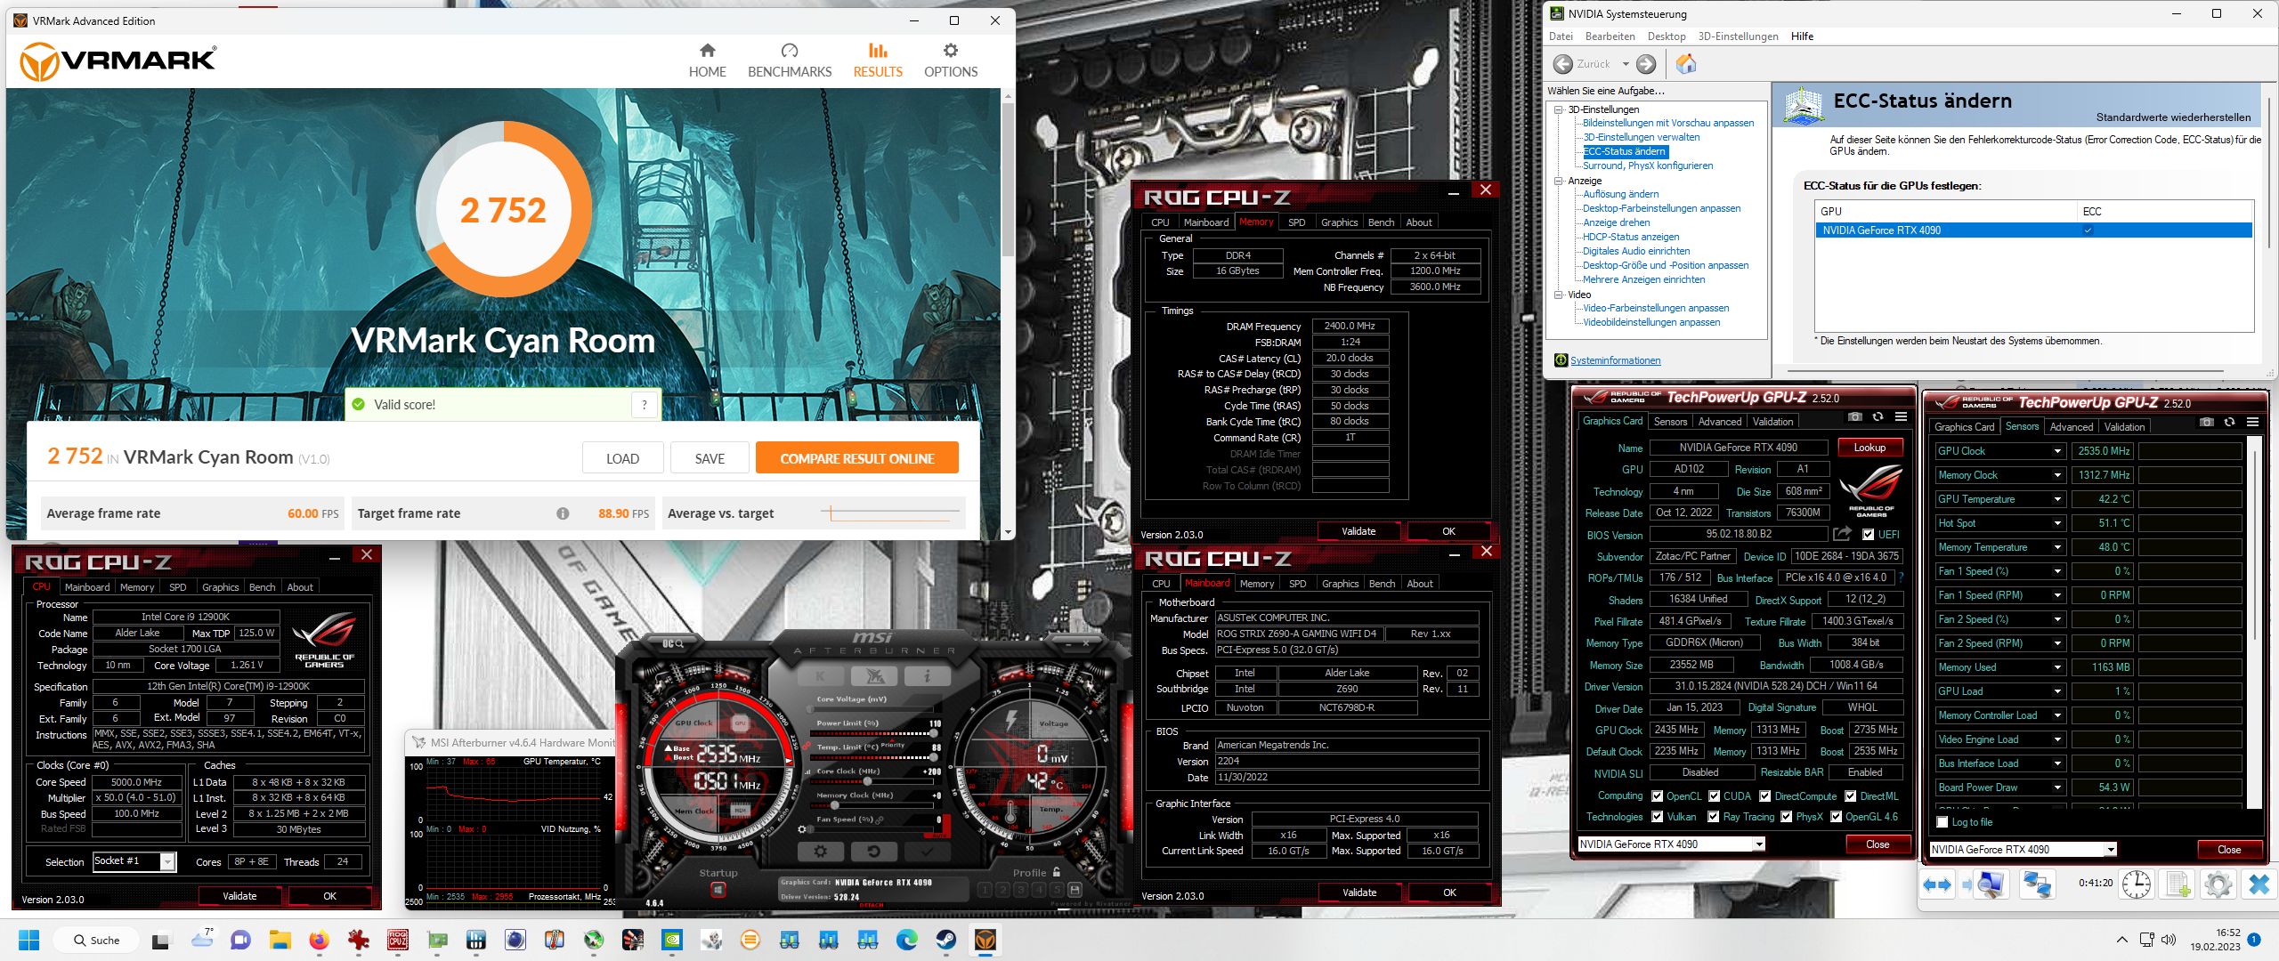Click the screenshot camera icon in GPU-Z Graphics Card window
This screenshot has height=961, width=2279.
(x=1854, y=417)
